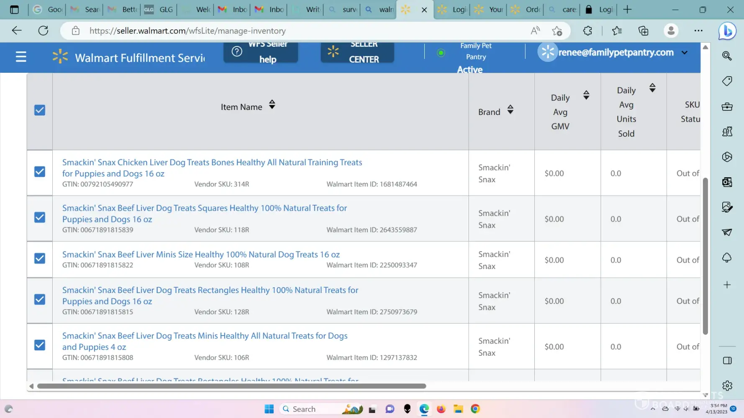Uncheck the Chicken Liver Dog Treats row
744x418 pixels.
[x=40, y=172]
